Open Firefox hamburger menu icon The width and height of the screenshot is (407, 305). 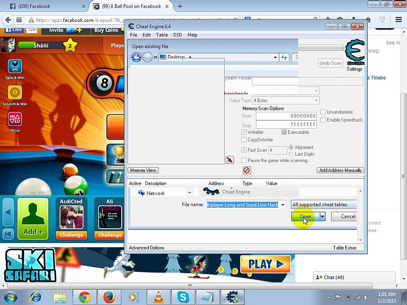399,20
